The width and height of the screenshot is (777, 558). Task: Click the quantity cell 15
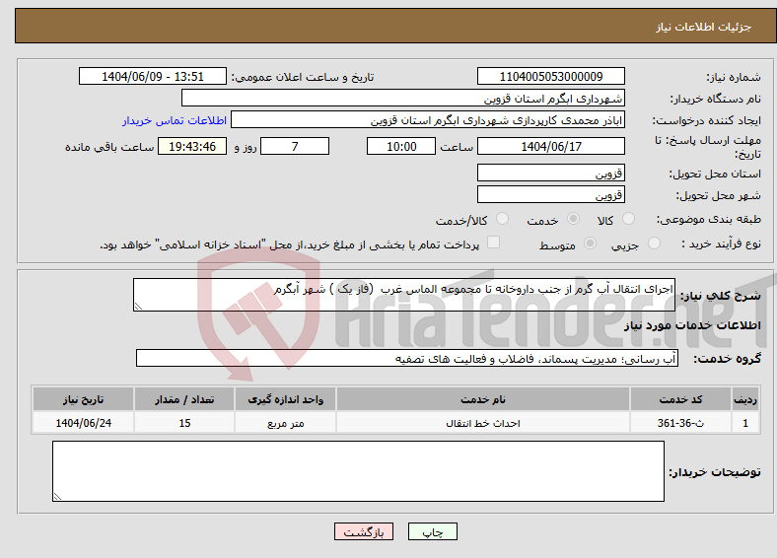pyautogui.click(x=184, y=423)
